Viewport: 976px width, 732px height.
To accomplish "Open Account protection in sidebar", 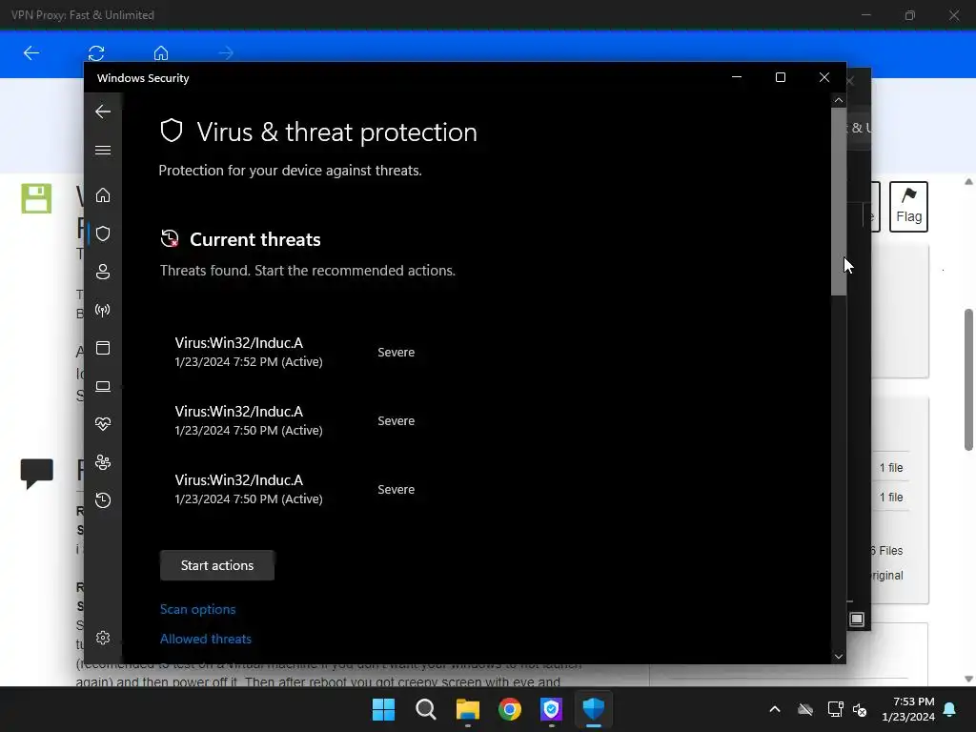I will (x=103, y=272).
